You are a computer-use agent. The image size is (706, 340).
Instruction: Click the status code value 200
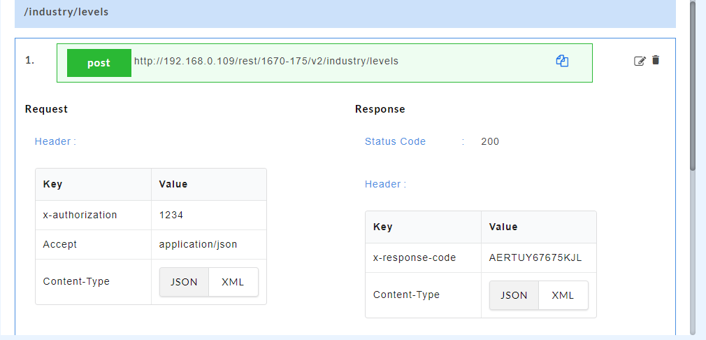490,141
